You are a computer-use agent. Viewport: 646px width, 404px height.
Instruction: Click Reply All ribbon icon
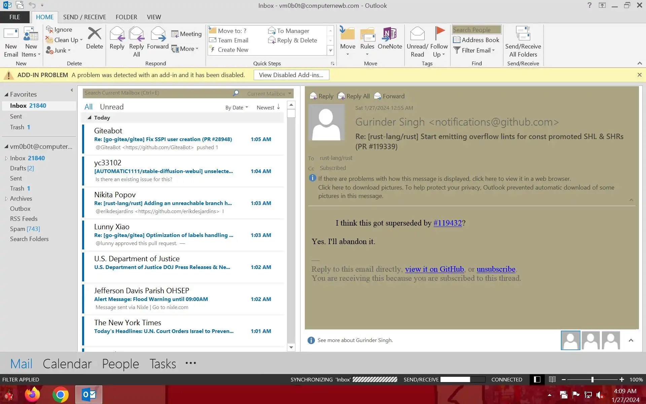pyautogui.click(x=136, y=34)
